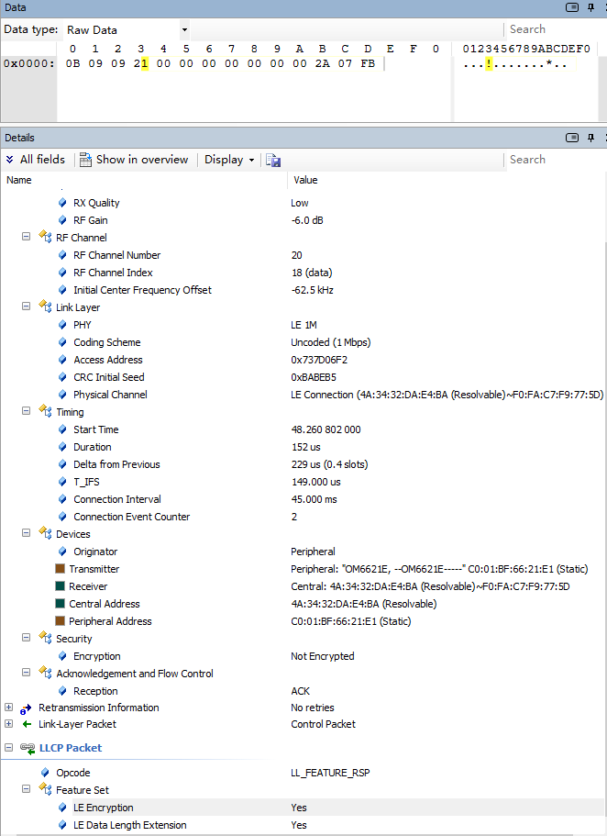Select Connection Event Counter row
The width and height of the screenshot is (607, 836).
303,517
